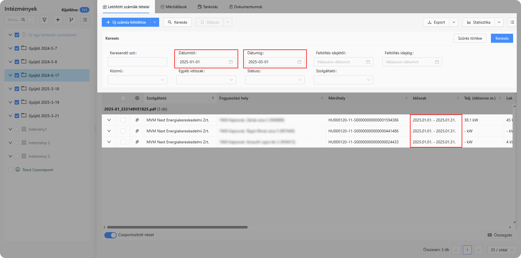Open the Tankolás tab
521x258 pixels.
pyautogui.click(x=208, y=7)
